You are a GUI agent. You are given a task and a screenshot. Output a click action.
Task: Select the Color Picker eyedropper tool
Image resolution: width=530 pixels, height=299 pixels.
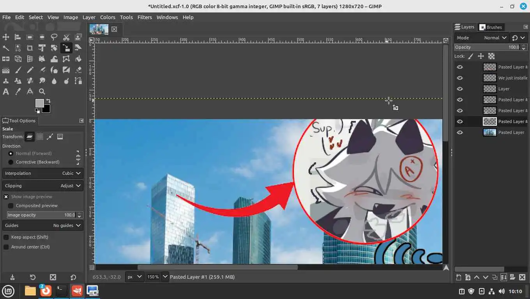tap(18, 92)
